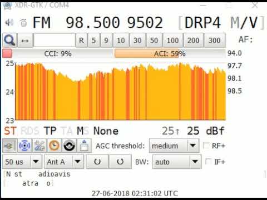Click the frequency entry field
Viewport: 267px width, 200px height.
[55, 40]
